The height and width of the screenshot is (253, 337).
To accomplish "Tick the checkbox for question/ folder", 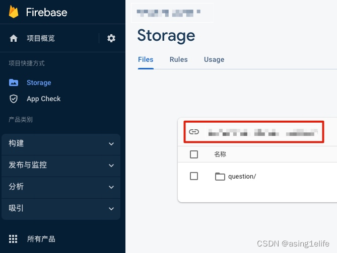I will coord(194,176).
